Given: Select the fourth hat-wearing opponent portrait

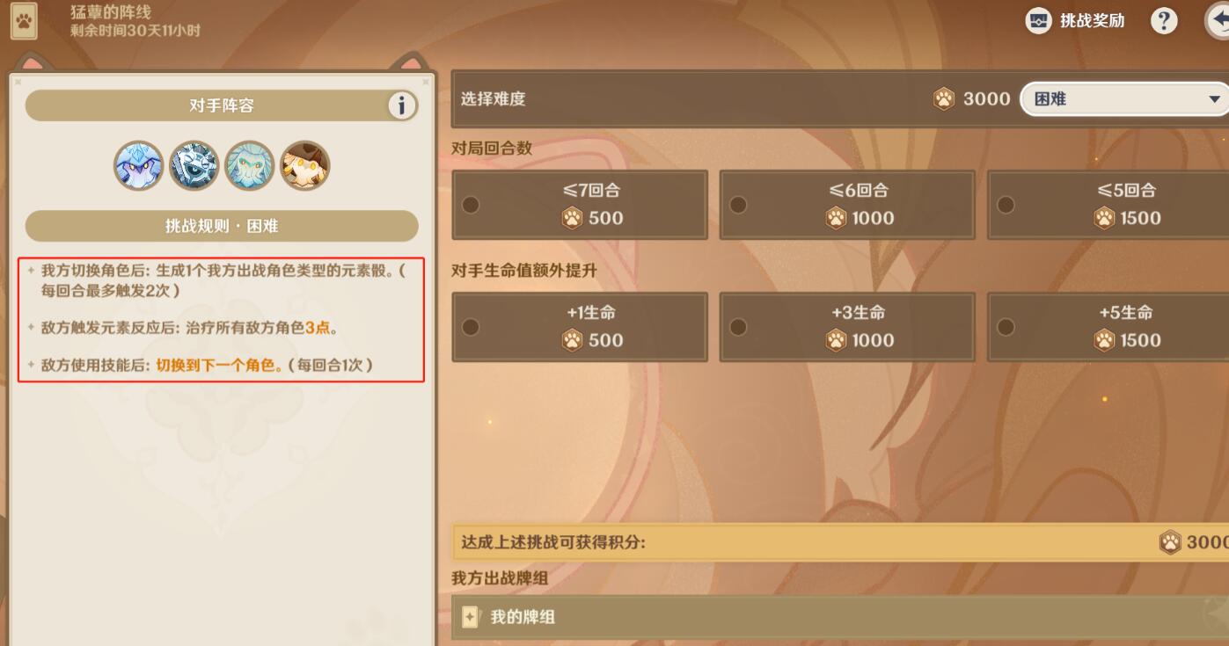Looking at the screenshot, I should click(305, 165).
